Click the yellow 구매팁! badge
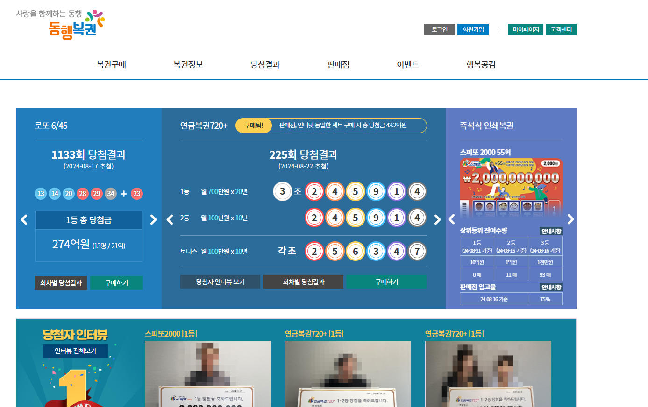Viewport: 648px width, 407px height. tap(254, 126)
